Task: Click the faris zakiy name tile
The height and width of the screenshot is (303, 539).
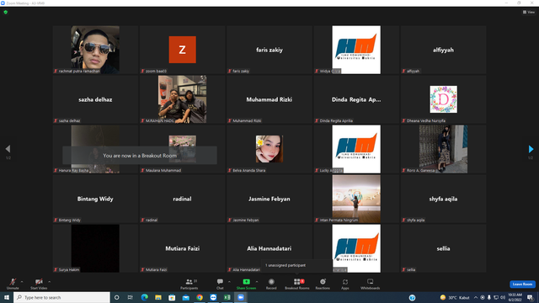Action: coord(269,50)
